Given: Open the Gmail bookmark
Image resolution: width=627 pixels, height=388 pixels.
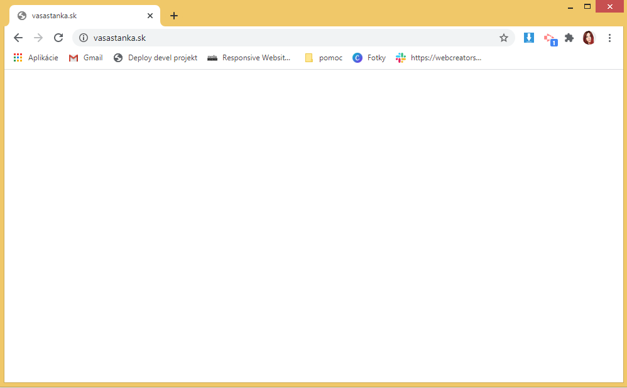Looking at the screenshot, I should [x=85, y=58].
